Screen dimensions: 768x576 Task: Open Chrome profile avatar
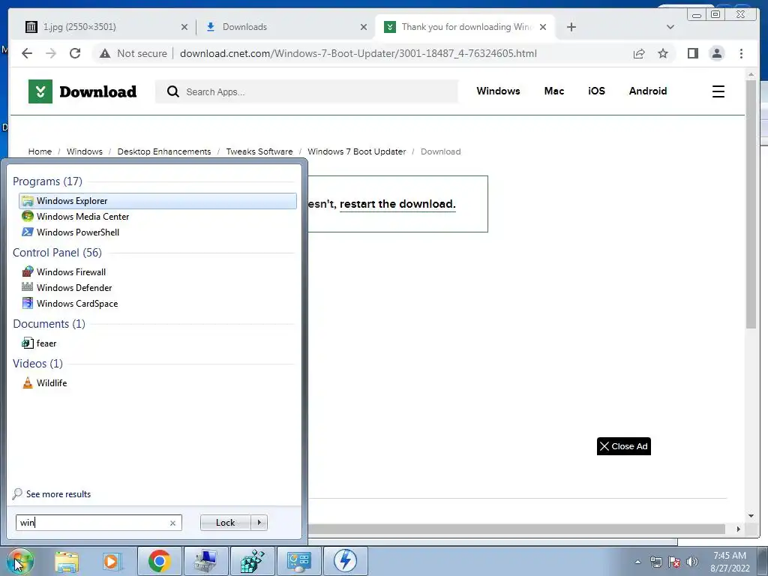[x=716, y=53]
